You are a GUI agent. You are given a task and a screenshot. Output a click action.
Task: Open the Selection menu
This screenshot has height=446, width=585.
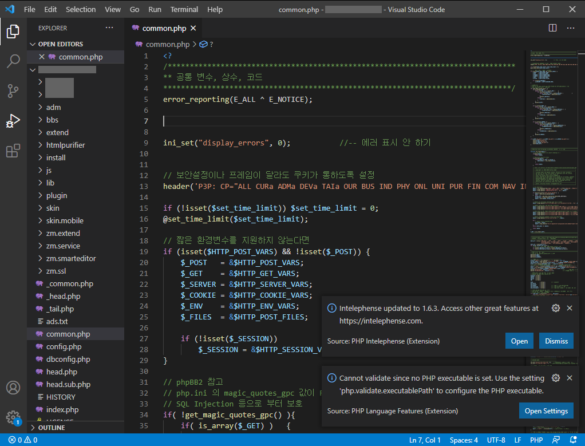coord(81,9)
